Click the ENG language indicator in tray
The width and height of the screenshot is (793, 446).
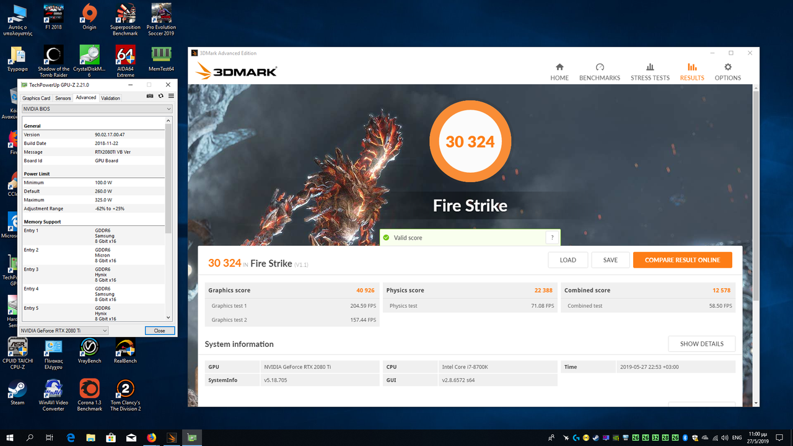click(737, 437)
